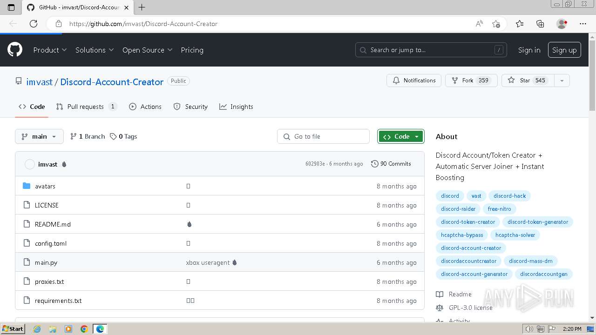
Task: Expand the Product menu
Action: tap(50, 50)
